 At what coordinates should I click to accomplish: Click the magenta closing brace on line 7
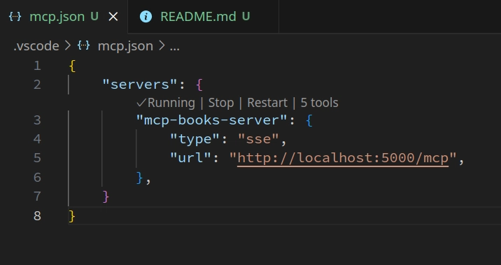106,196
